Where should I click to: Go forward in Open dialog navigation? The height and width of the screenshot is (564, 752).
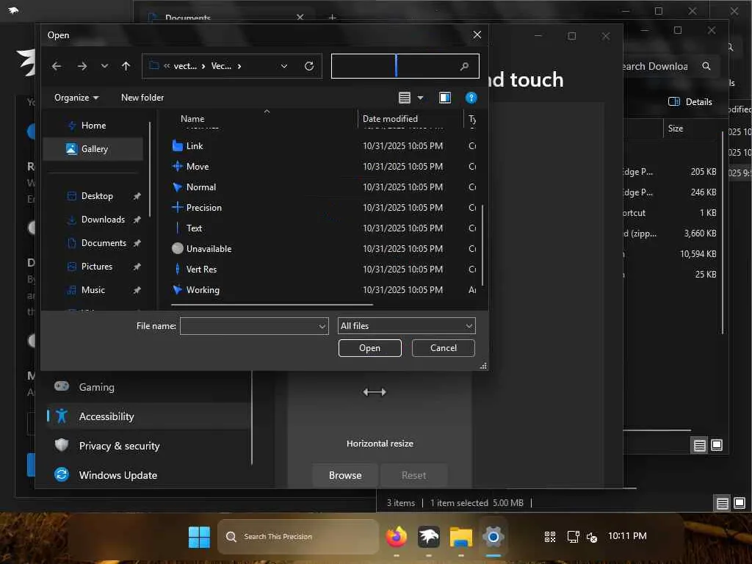pos(82,66)
